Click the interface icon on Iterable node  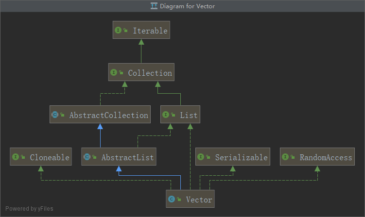click(x=118, y=30)
